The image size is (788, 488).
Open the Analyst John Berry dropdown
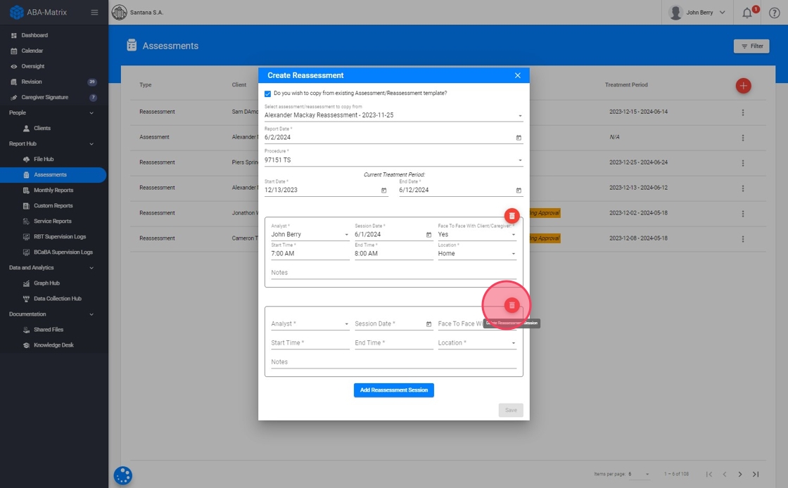coord(310,234)
